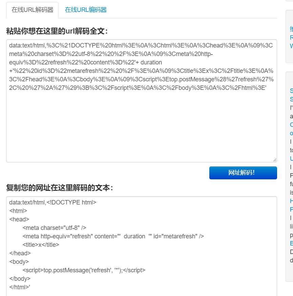Click the decoded line <title>x</title>
293x296 pixels.
point(41,245)
